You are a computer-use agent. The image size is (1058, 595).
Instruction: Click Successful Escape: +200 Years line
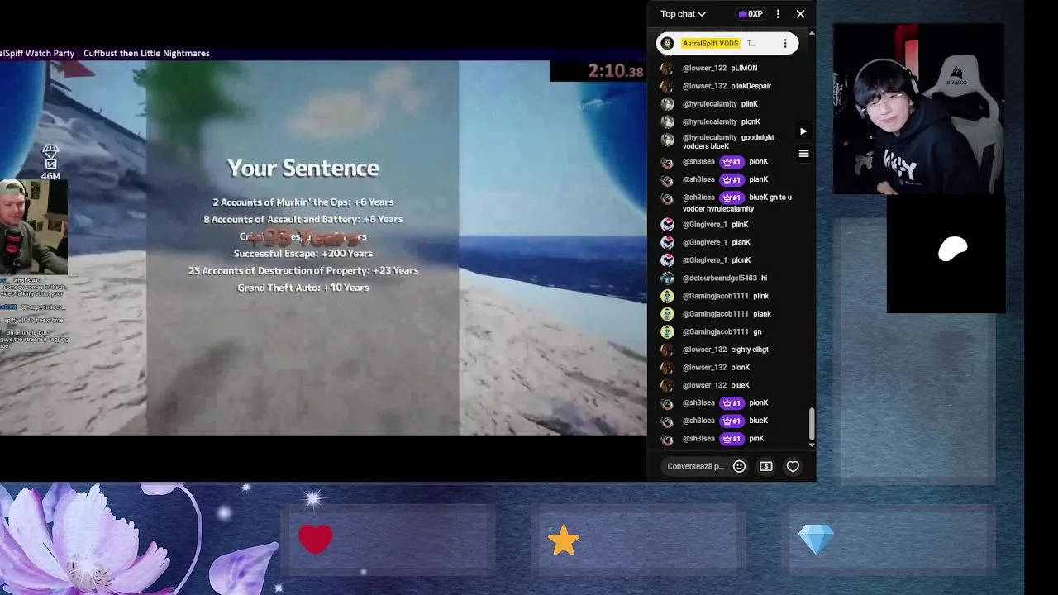click(x=303, y=254)
